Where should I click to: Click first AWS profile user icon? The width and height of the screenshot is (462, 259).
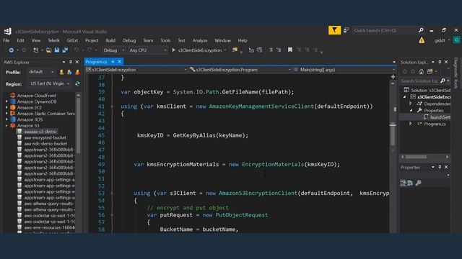pos(61,72)
